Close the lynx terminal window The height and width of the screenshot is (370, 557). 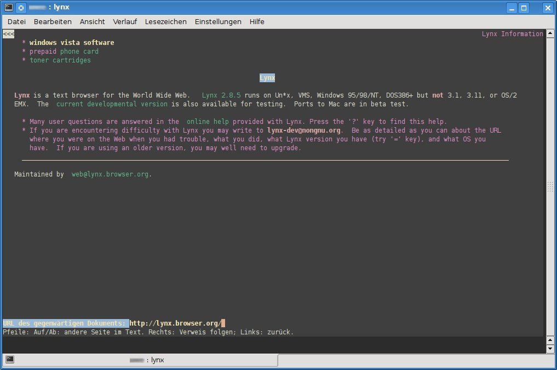(547, 8)
